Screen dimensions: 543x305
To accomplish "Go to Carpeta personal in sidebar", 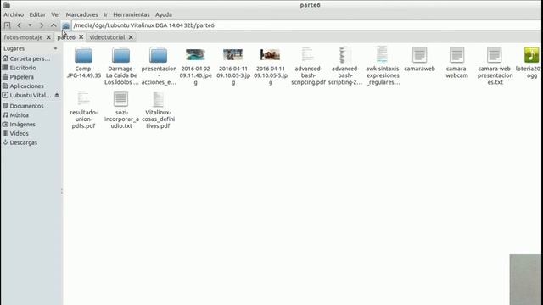I will [x=26, y=58].
